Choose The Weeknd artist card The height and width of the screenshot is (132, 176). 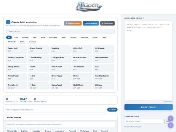click(82, 68)
